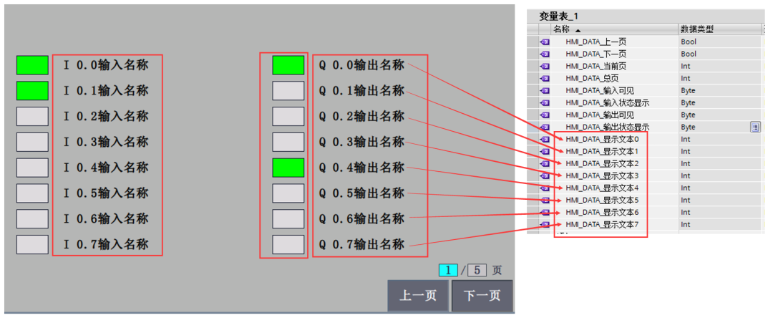This screenshot has height=333, width=773.
Task: Click the current page number field
Action: click(x=449, y=271)
